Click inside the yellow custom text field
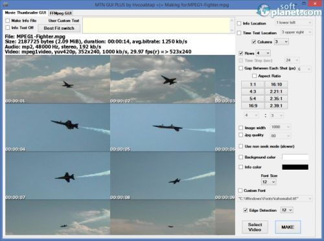Screen dimensions: 324x241 coord(156,25)
